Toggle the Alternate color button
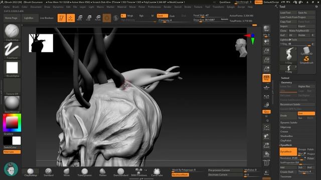321x180 pixels. [x=12, y=152]
